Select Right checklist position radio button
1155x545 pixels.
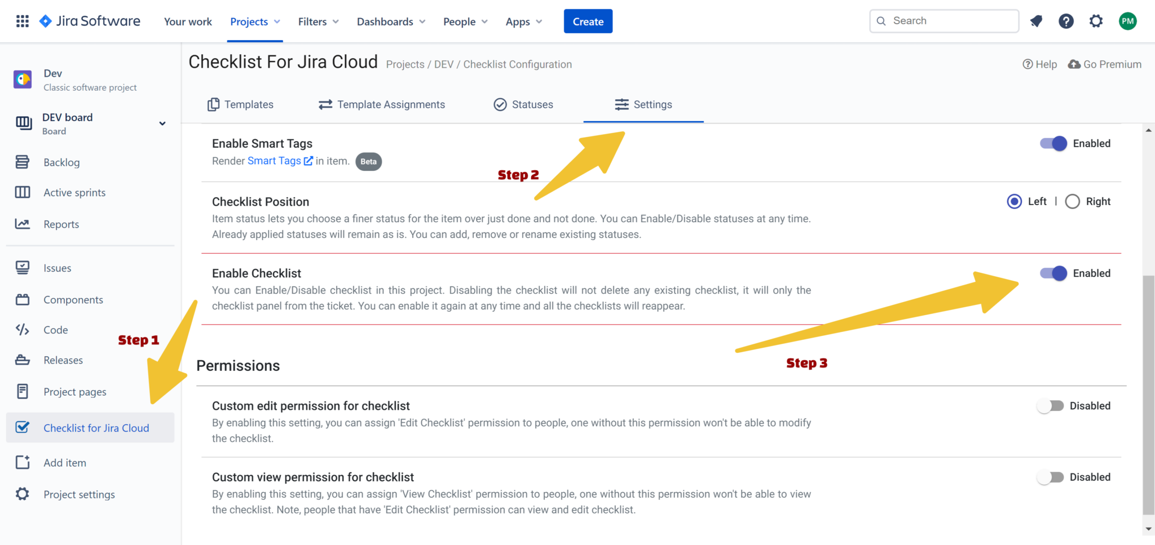[x=1073, y=202]
